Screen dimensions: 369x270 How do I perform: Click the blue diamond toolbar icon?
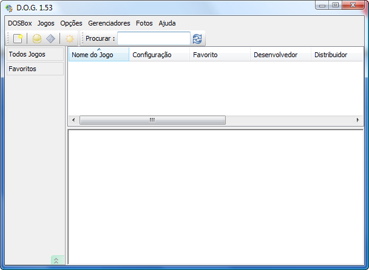50,38
